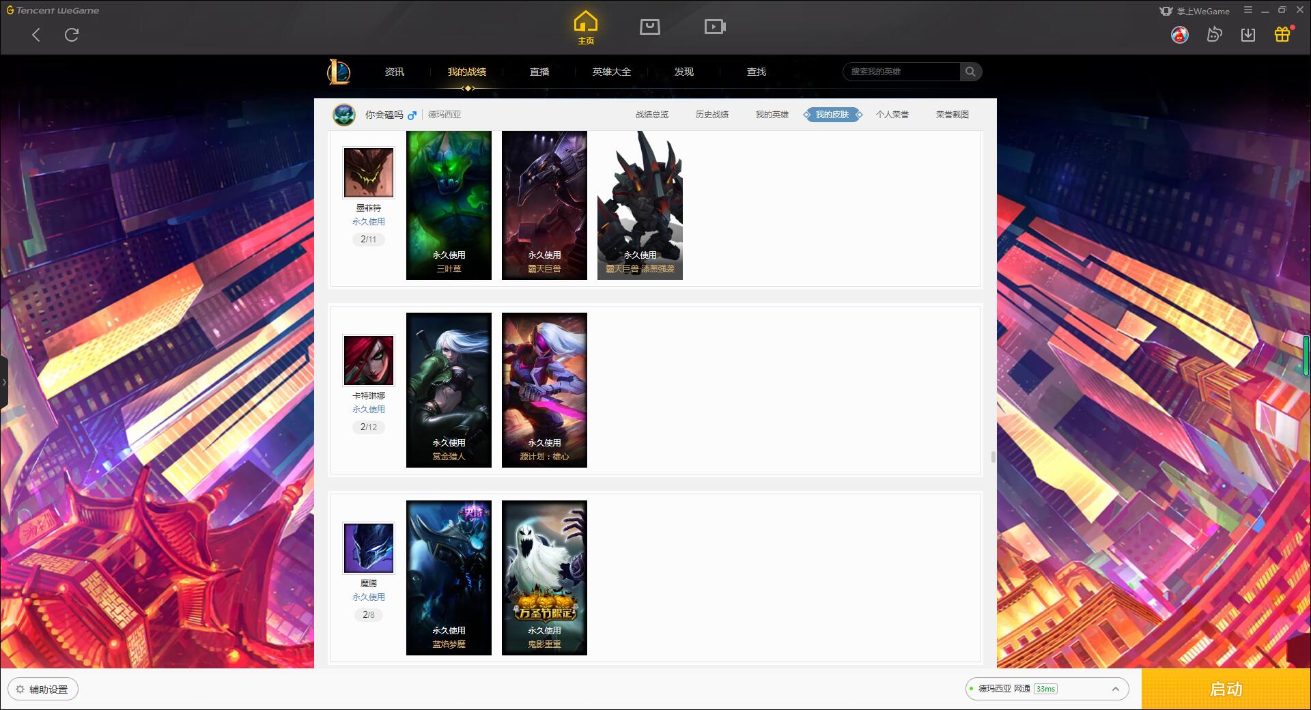Open the 我的战绩 nav tab

(x=467, y=72)
